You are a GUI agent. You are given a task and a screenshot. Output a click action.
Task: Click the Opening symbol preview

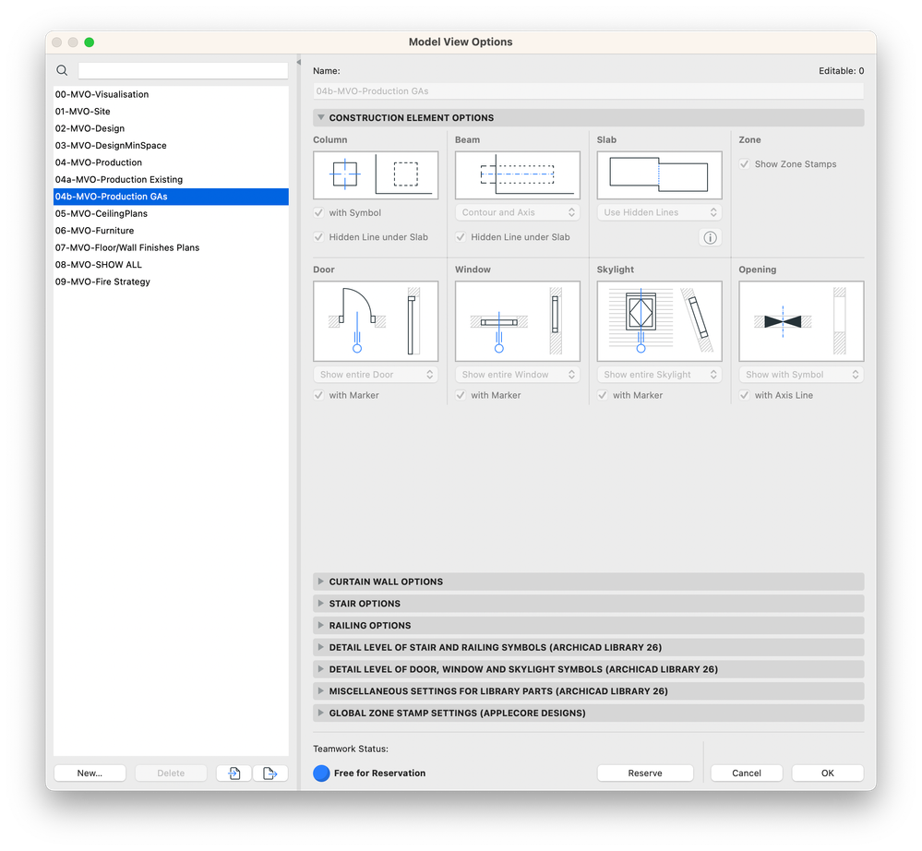[x=801, y=321]
